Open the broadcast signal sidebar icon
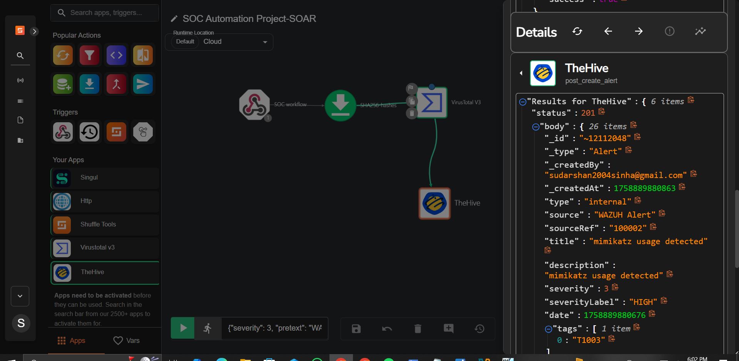This screenshot has height=361, width=739. 20,80
